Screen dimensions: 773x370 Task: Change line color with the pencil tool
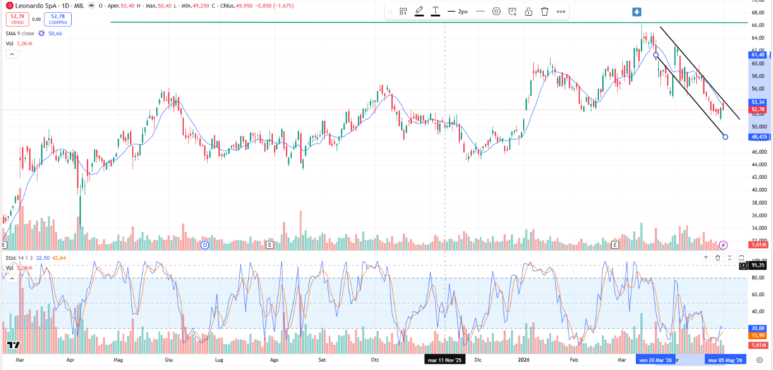pyautogui.click(x=419, y=11)
